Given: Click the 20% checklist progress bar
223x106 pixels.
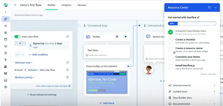Looking at the screenshot, I should (x=192, y=23).
